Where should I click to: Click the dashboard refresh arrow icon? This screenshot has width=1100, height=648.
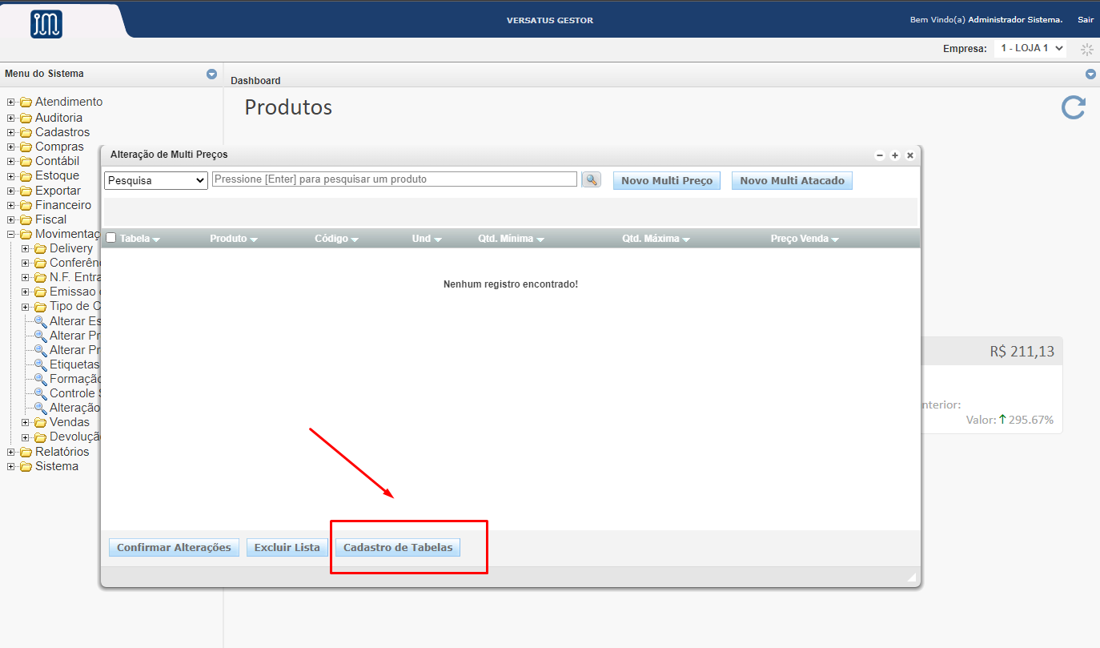click(1073, 108)
